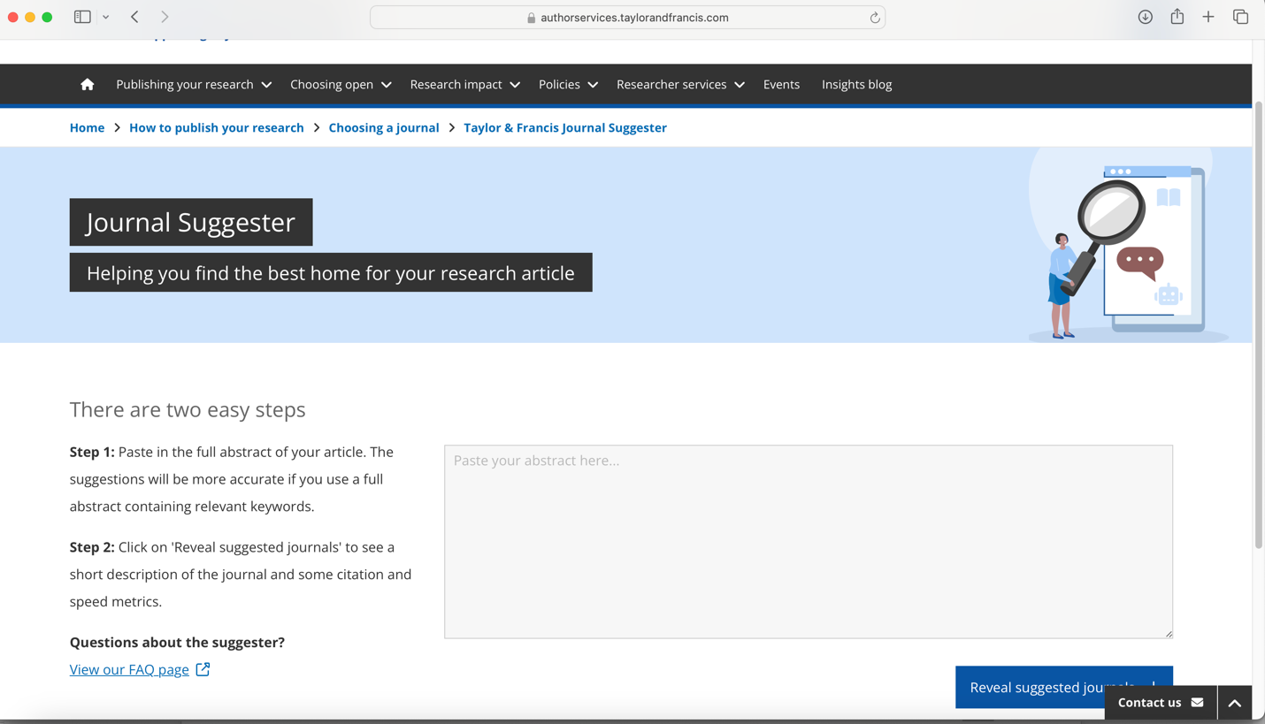1265x724 pixels.
Task: Open the Choosing a journal breadcrumb link
Action: 384,127
